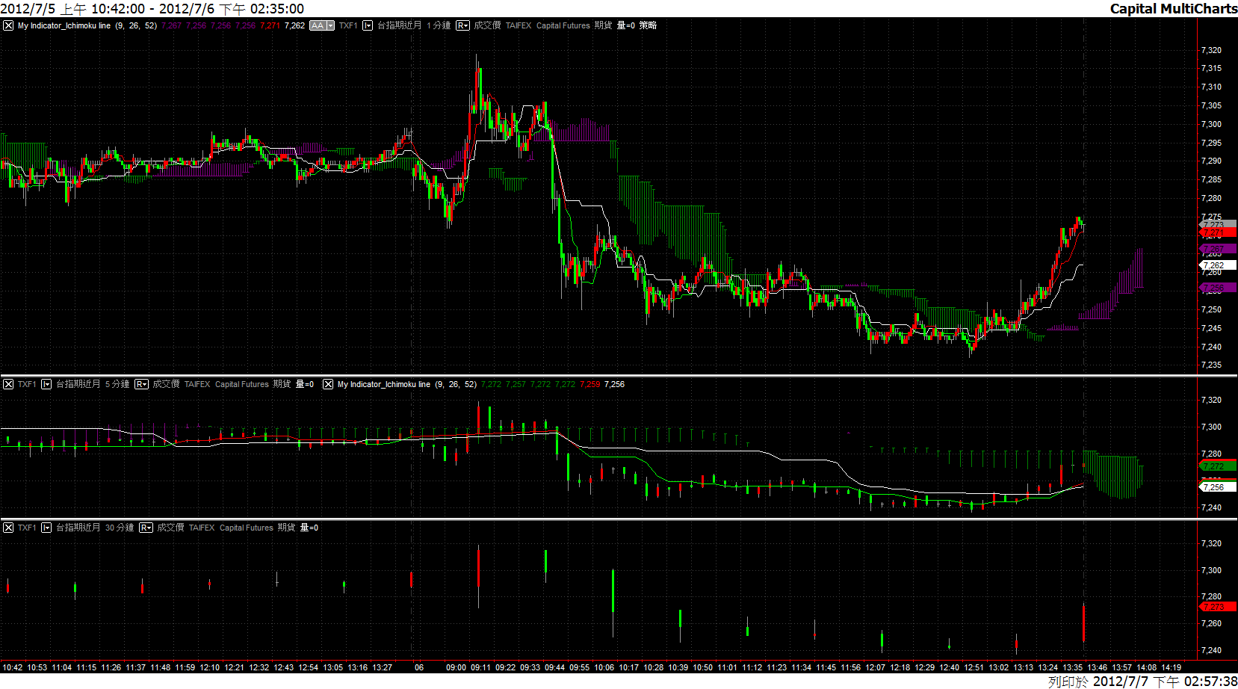Click My Indicator_Ichimoku line label in middle chart
This screenshot has width=1238, height=689.
[384, 384]
